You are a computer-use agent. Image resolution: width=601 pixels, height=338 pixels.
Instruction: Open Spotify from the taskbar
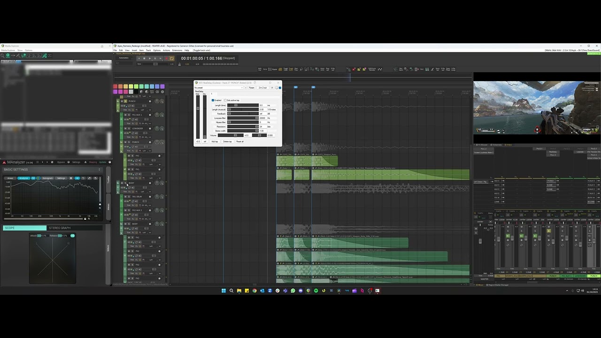click(316, 291)
